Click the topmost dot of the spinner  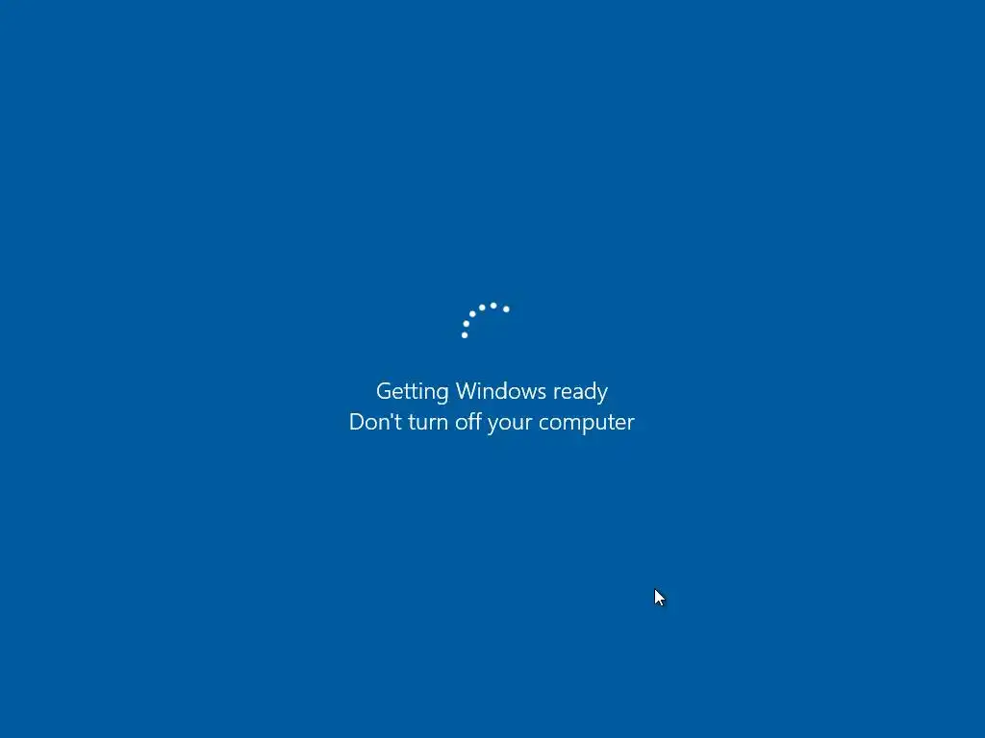point(493,306)
